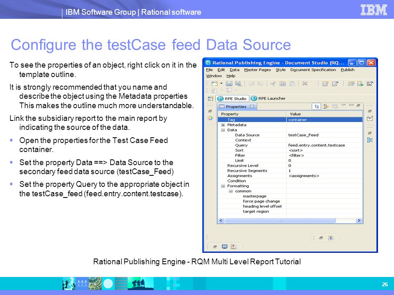Click the outline tree icon in right sidebar
The height and width of the screenshot is (295, 394).
pyautogui.click(x=370, y=140)
